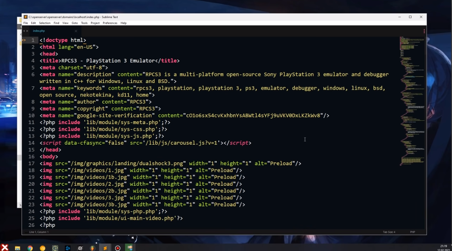Image resolution: width=452 pixels, height=251 pixels.
Task: Click the fold marker beside line 1
Action: pos(24,40)
